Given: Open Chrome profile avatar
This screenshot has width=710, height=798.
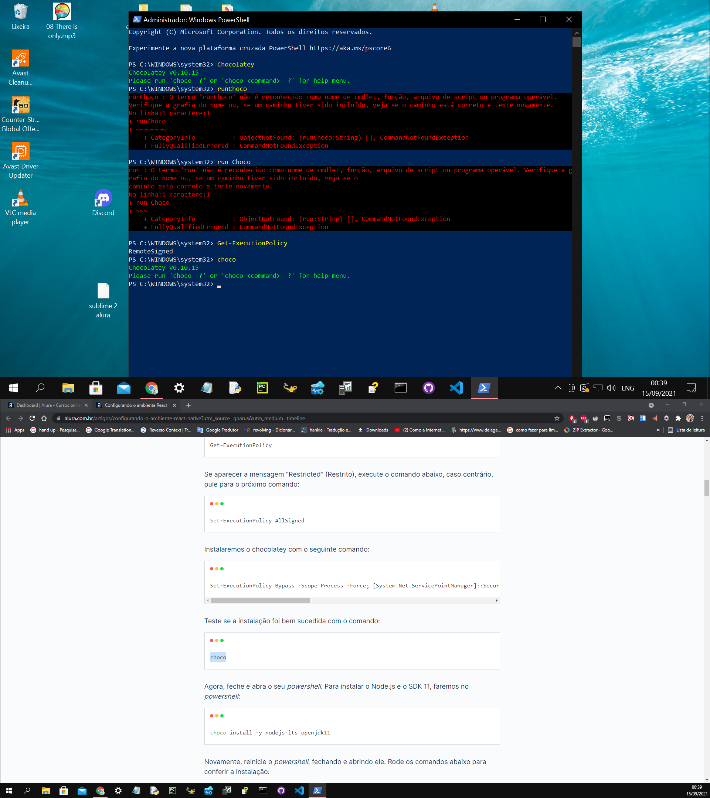Looking at the screenshot, I should [690, 418].
